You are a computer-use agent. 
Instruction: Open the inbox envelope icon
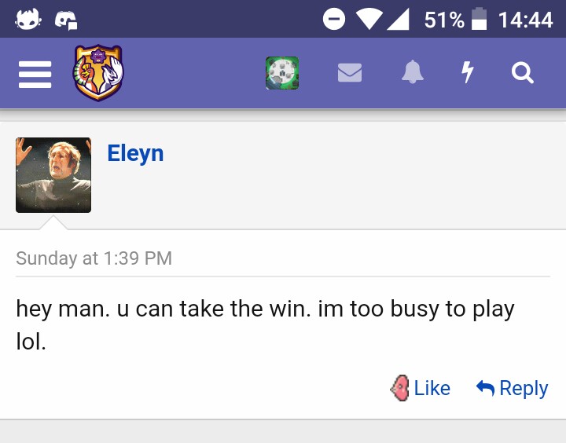[x=350, y=73]
